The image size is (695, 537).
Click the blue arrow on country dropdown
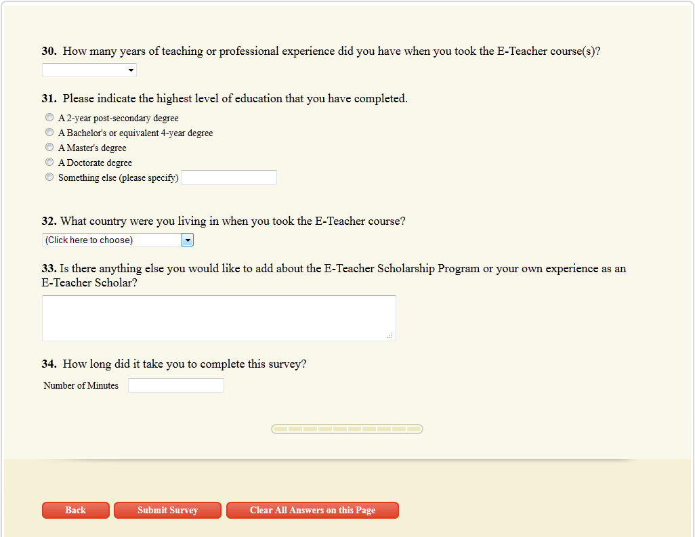point(188,240)
